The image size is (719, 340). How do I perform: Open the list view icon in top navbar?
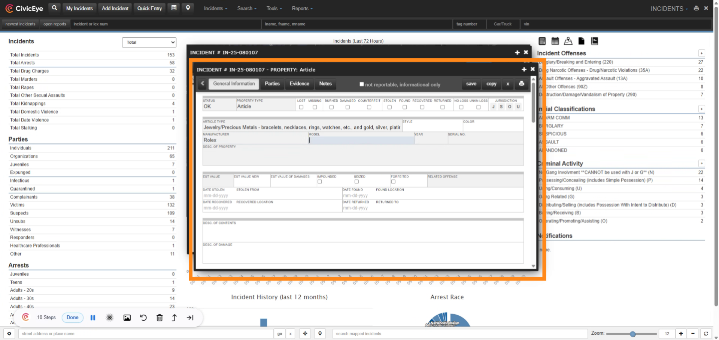(174, 8)
